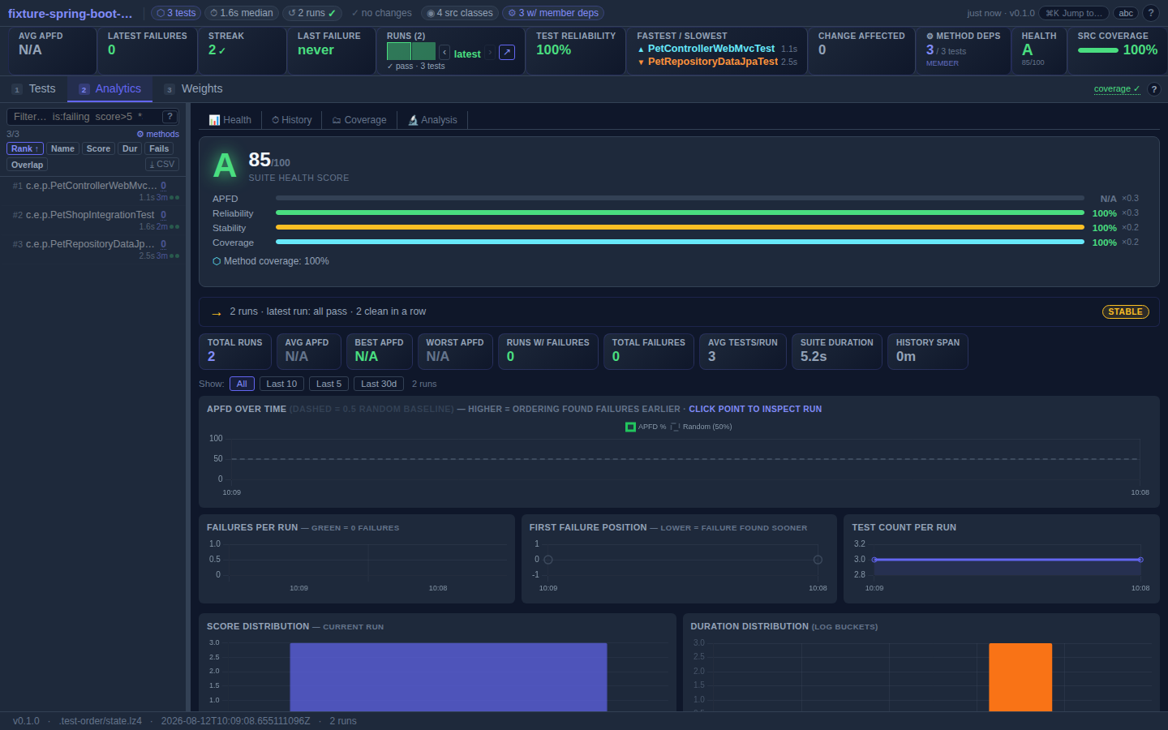
Task: Click the test count chart right point
Action: [1140, 560]
